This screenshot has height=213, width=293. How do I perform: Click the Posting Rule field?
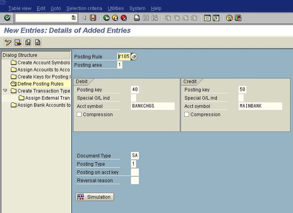[x=124, y=57]
